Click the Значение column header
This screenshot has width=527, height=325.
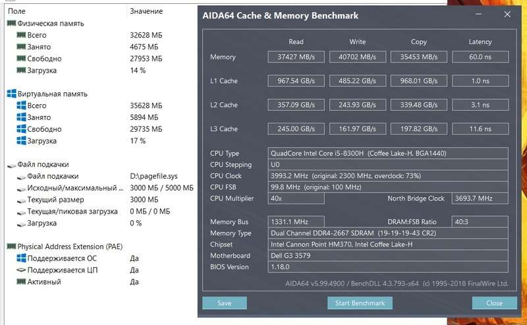(146, 11)
